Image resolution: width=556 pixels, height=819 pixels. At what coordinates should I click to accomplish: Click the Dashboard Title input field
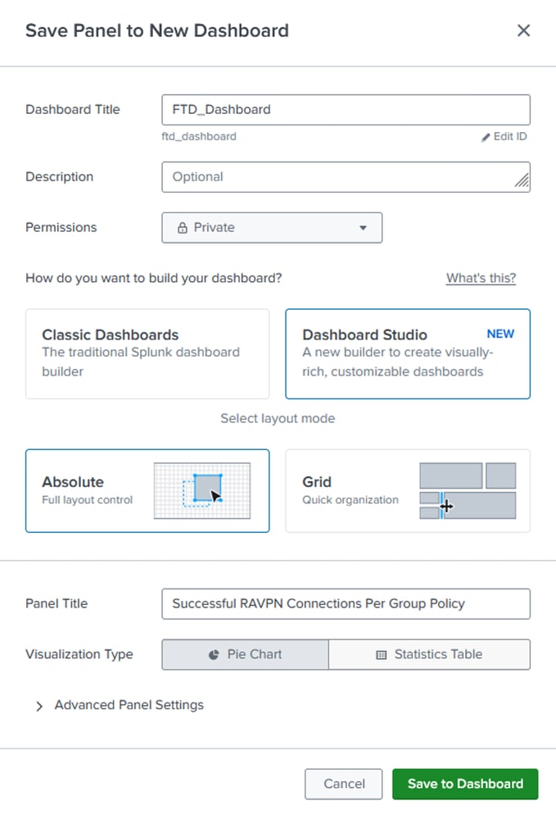[x=346, y=110]
